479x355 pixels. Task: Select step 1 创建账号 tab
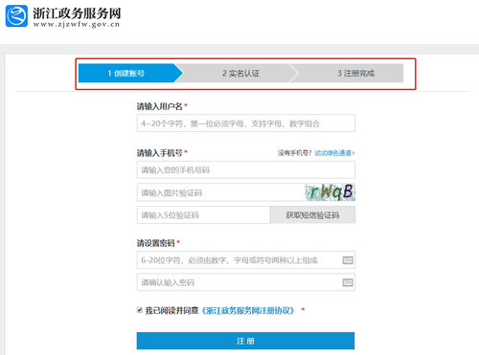point(130,73)
